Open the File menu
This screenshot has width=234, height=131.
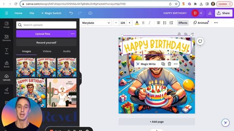coord(32,13)
